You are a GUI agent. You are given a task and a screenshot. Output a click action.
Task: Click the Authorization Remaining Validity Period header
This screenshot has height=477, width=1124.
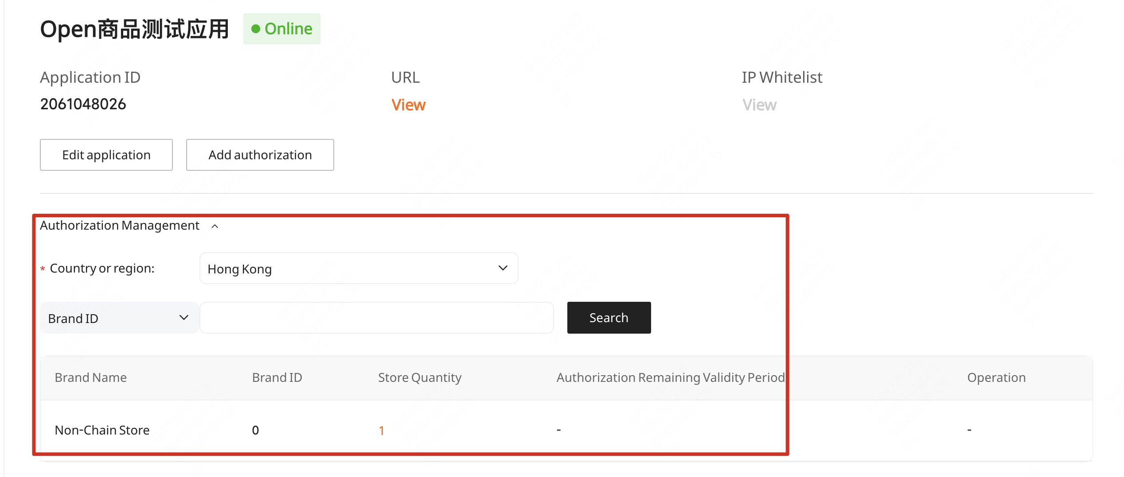pos(671,377)
